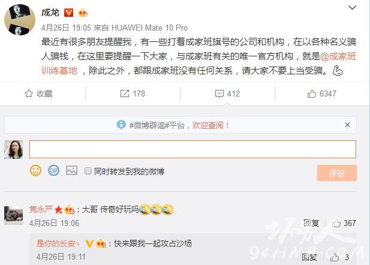Like the comment with 367 thumbs up

pyautogui.click(x=344, y=223)
